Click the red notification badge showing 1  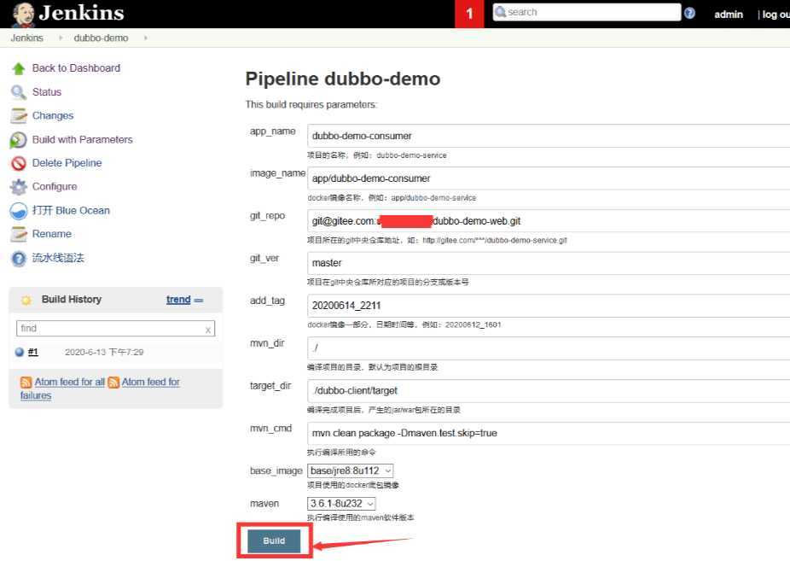point(469,14)
